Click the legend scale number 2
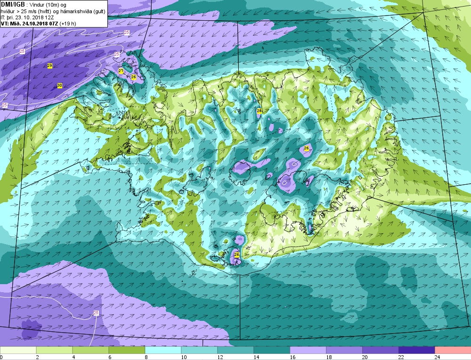This screenshot has width=471, height=360. coord(38,357)
